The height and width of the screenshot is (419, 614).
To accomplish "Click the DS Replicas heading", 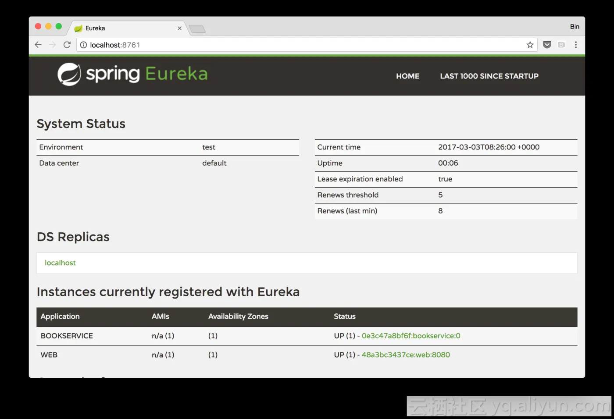I will 73,237.
